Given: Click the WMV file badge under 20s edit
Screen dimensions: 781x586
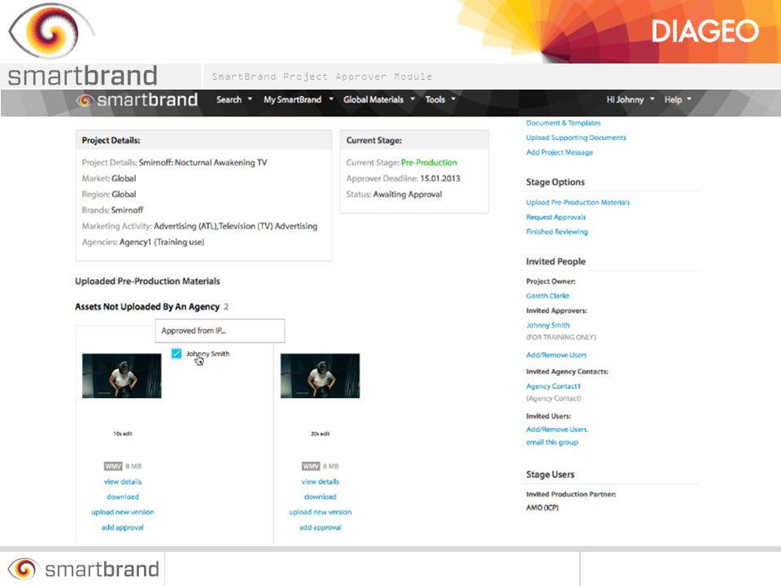Looking at the screenshot, I should (311, 466).
